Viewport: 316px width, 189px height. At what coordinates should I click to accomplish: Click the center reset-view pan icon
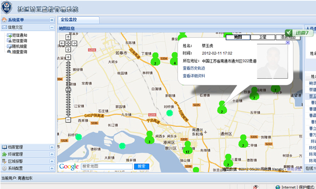(x=68, y=43)
